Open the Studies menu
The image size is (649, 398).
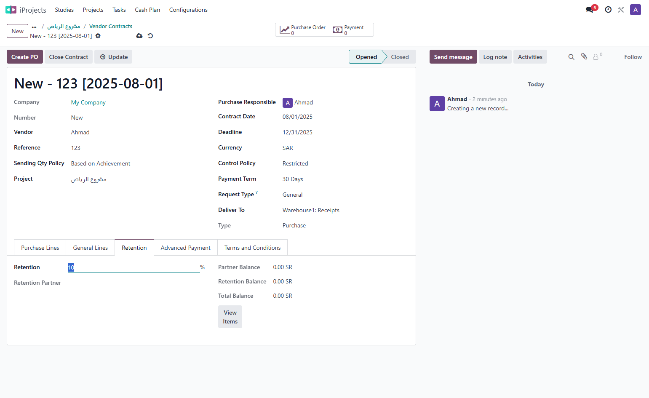click(x=64, y=10)
